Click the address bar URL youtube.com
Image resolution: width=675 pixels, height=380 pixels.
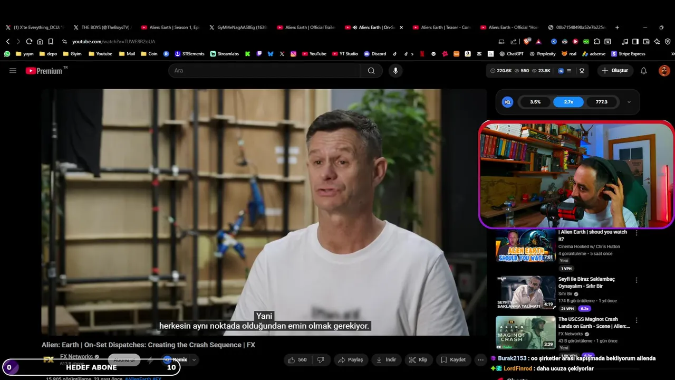113,42
